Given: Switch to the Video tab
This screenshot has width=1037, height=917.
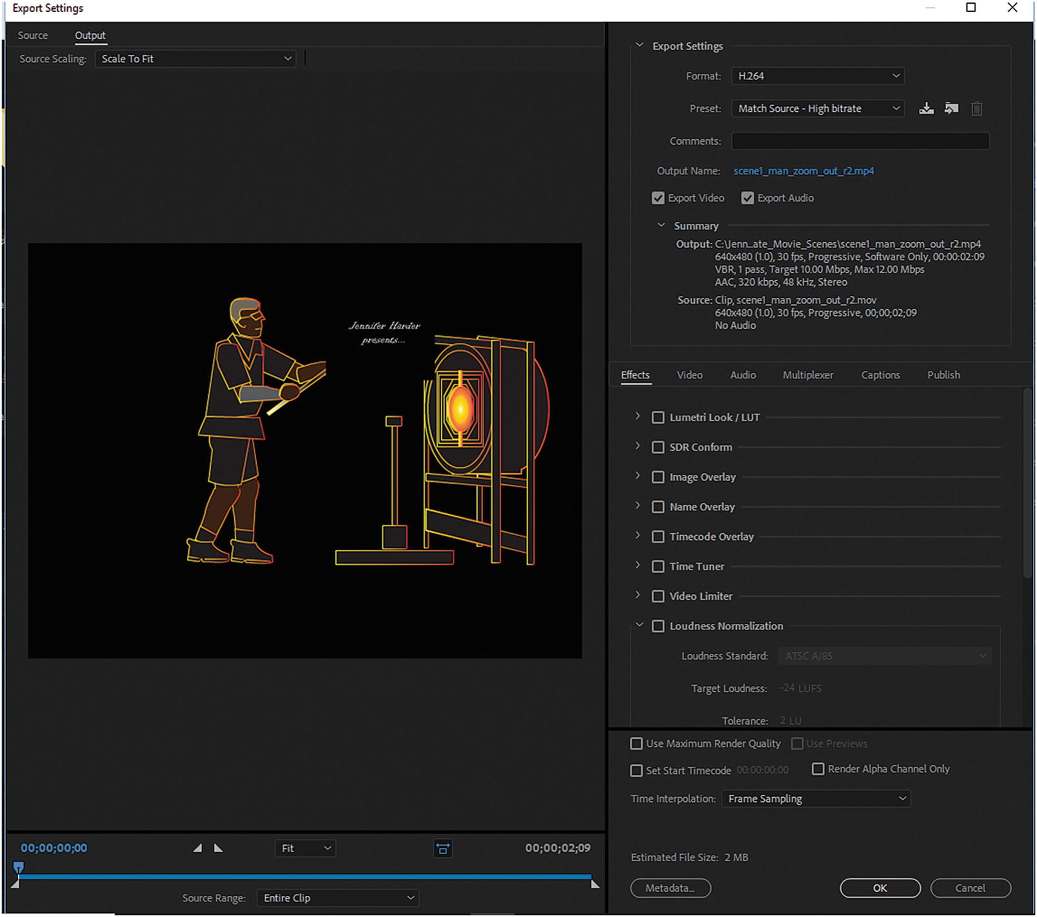Looking at the screenshot, I should [689, 375].
